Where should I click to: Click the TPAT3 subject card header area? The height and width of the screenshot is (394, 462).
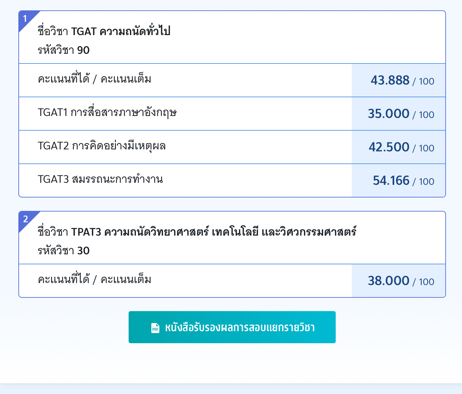(x=232, y=238)
